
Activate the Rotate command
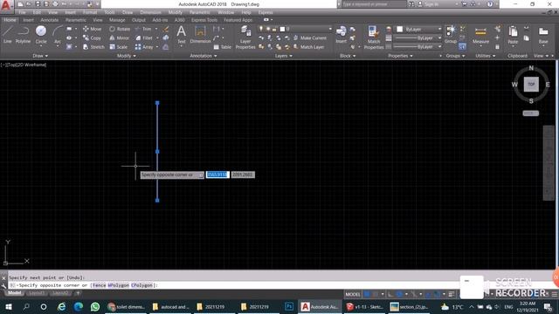coord(120,29)
